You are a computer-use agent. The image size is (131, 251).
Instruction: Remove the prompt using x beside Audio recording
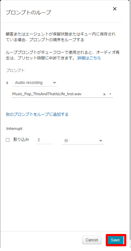[x=7, y=83]
